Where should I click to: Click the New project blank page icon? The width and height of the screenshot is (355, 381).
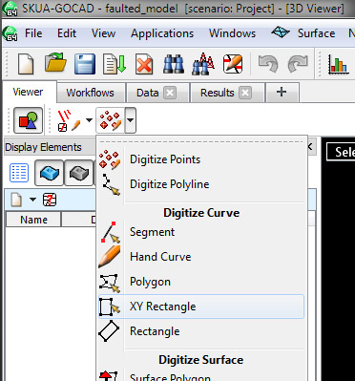coord(26,63)
